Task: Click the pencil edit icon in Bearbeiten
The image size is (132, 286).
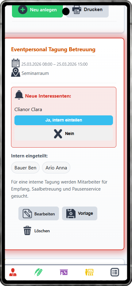Action: (27, 214)
